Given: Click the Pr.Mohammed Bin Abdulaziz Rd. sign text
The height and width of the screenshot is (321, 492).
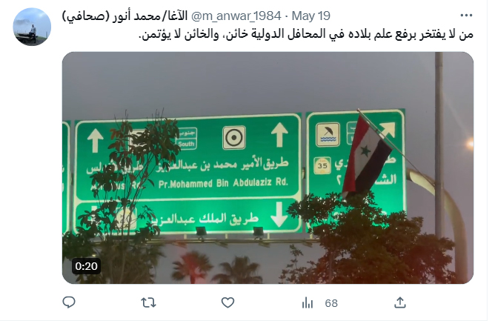Looking at the screenshot, I should (x=223, y=182).
